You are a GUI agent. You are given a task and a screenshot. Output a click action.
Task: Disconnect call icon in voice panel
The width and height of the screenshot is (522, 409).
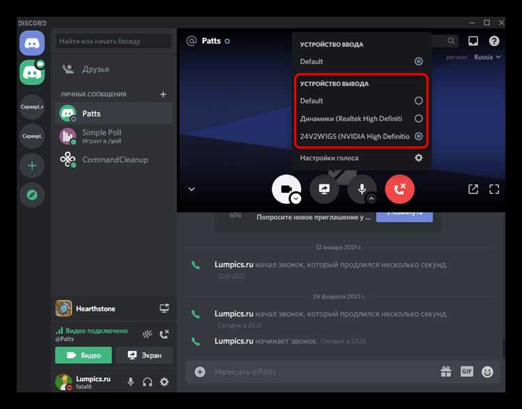coord(164,334)
